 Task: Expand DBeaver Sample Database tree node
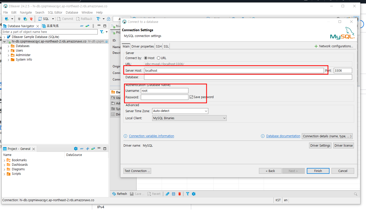5,37
